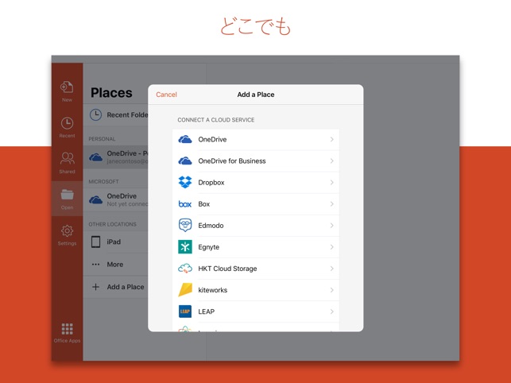Select the iPad location label
This screenshot has width=511, height=383.
[x=114, y=242]
